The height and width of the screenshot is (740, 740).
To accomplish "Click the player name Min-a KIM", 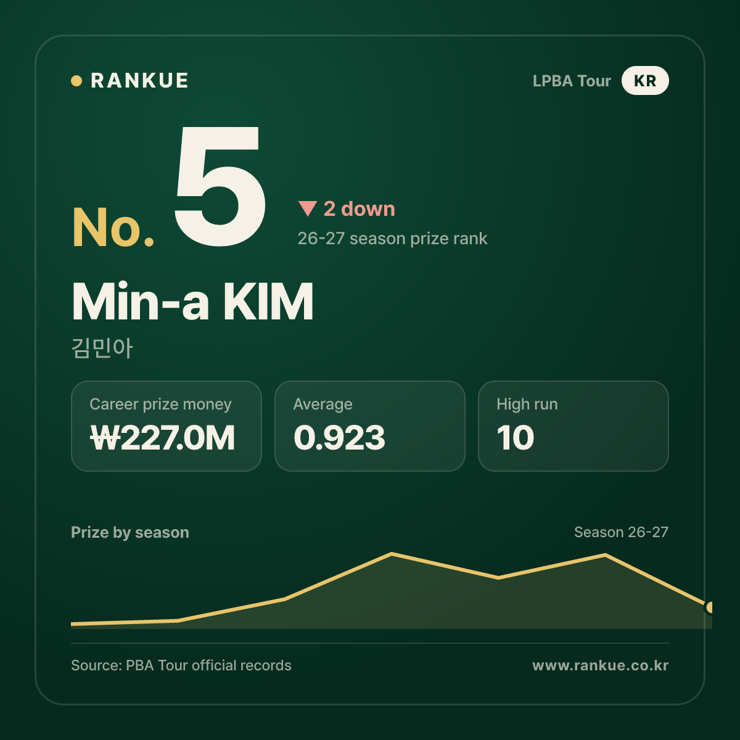I will [192, 302].
